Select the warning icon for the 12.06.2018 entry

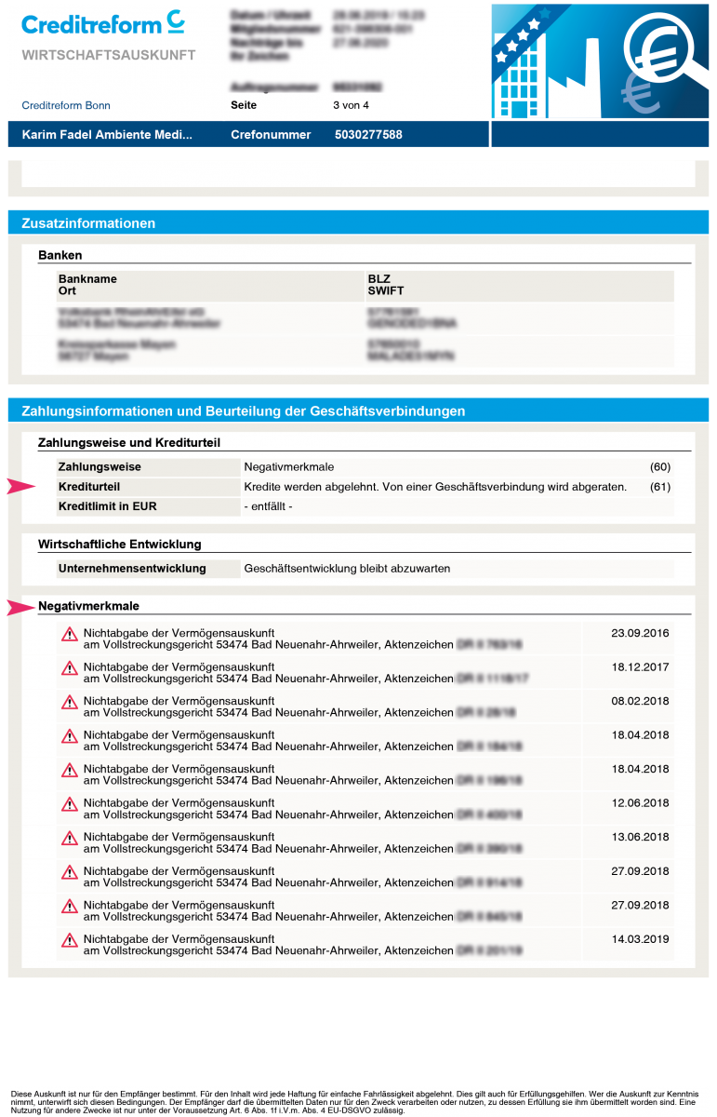tap(70, 804)
